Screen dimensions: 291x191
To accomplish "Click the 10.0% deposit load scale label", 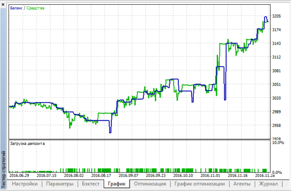I will [278, 143].
